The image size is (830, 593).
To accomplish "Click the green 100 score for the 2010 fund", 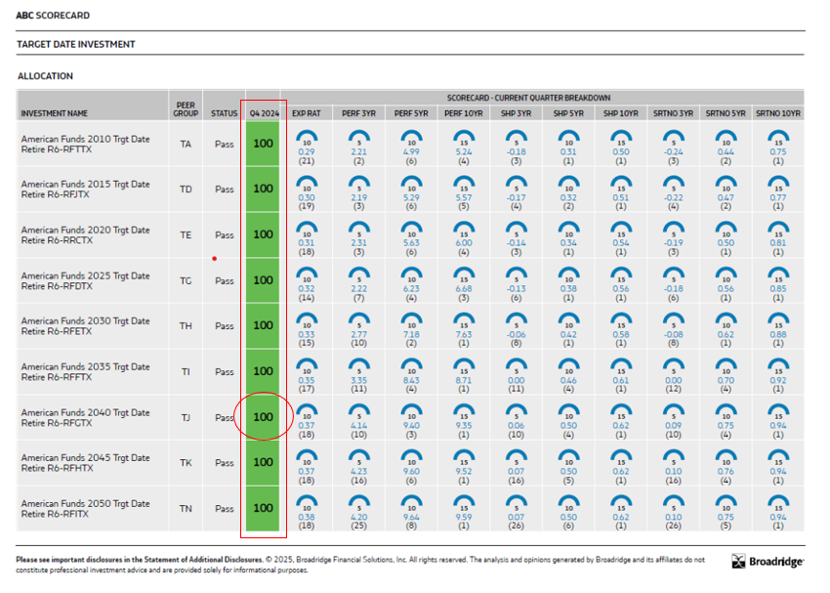I will (263, 144).
